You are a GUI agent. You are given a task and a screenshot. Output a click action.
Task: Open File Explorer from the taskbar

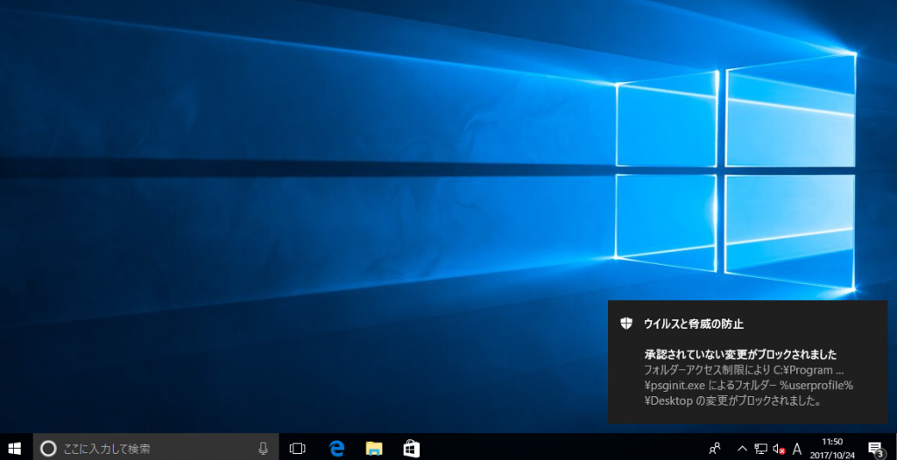pos(373,449)
